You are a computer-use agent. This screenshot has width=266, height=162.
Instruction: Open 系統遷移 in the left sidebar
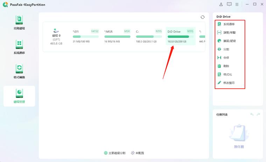click(19, 47)
